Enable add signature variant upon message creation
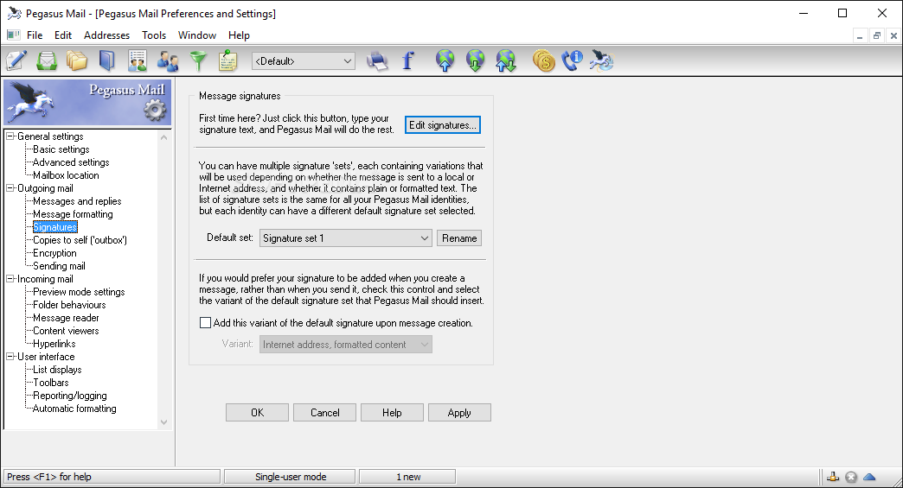This screenshot has width=903, height=488. pyautogui.click(x=205, y=322)
